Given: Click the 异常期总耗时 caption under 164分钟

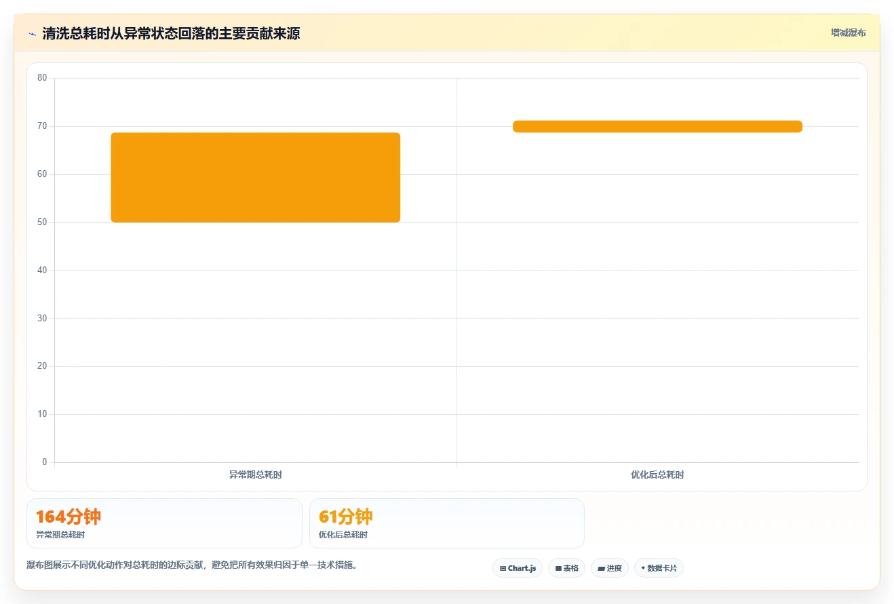Looking at the screenshot, I should pyautogui.click(x=60, y=535).
